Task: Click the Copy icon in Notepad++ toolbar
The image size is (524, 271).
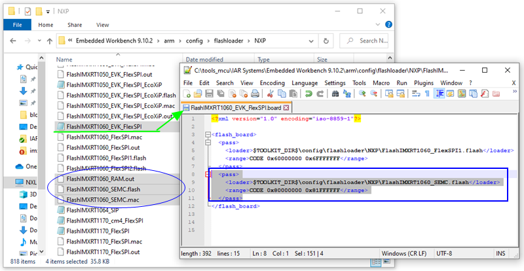Action: [x=282, y=94]
